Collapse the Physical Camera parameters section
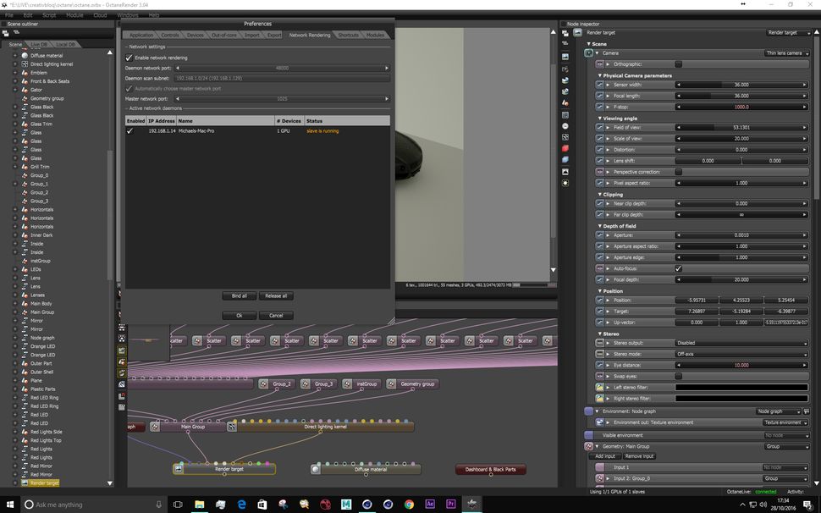This screenshot has height=513, width=821. click(x=600, y=75)
